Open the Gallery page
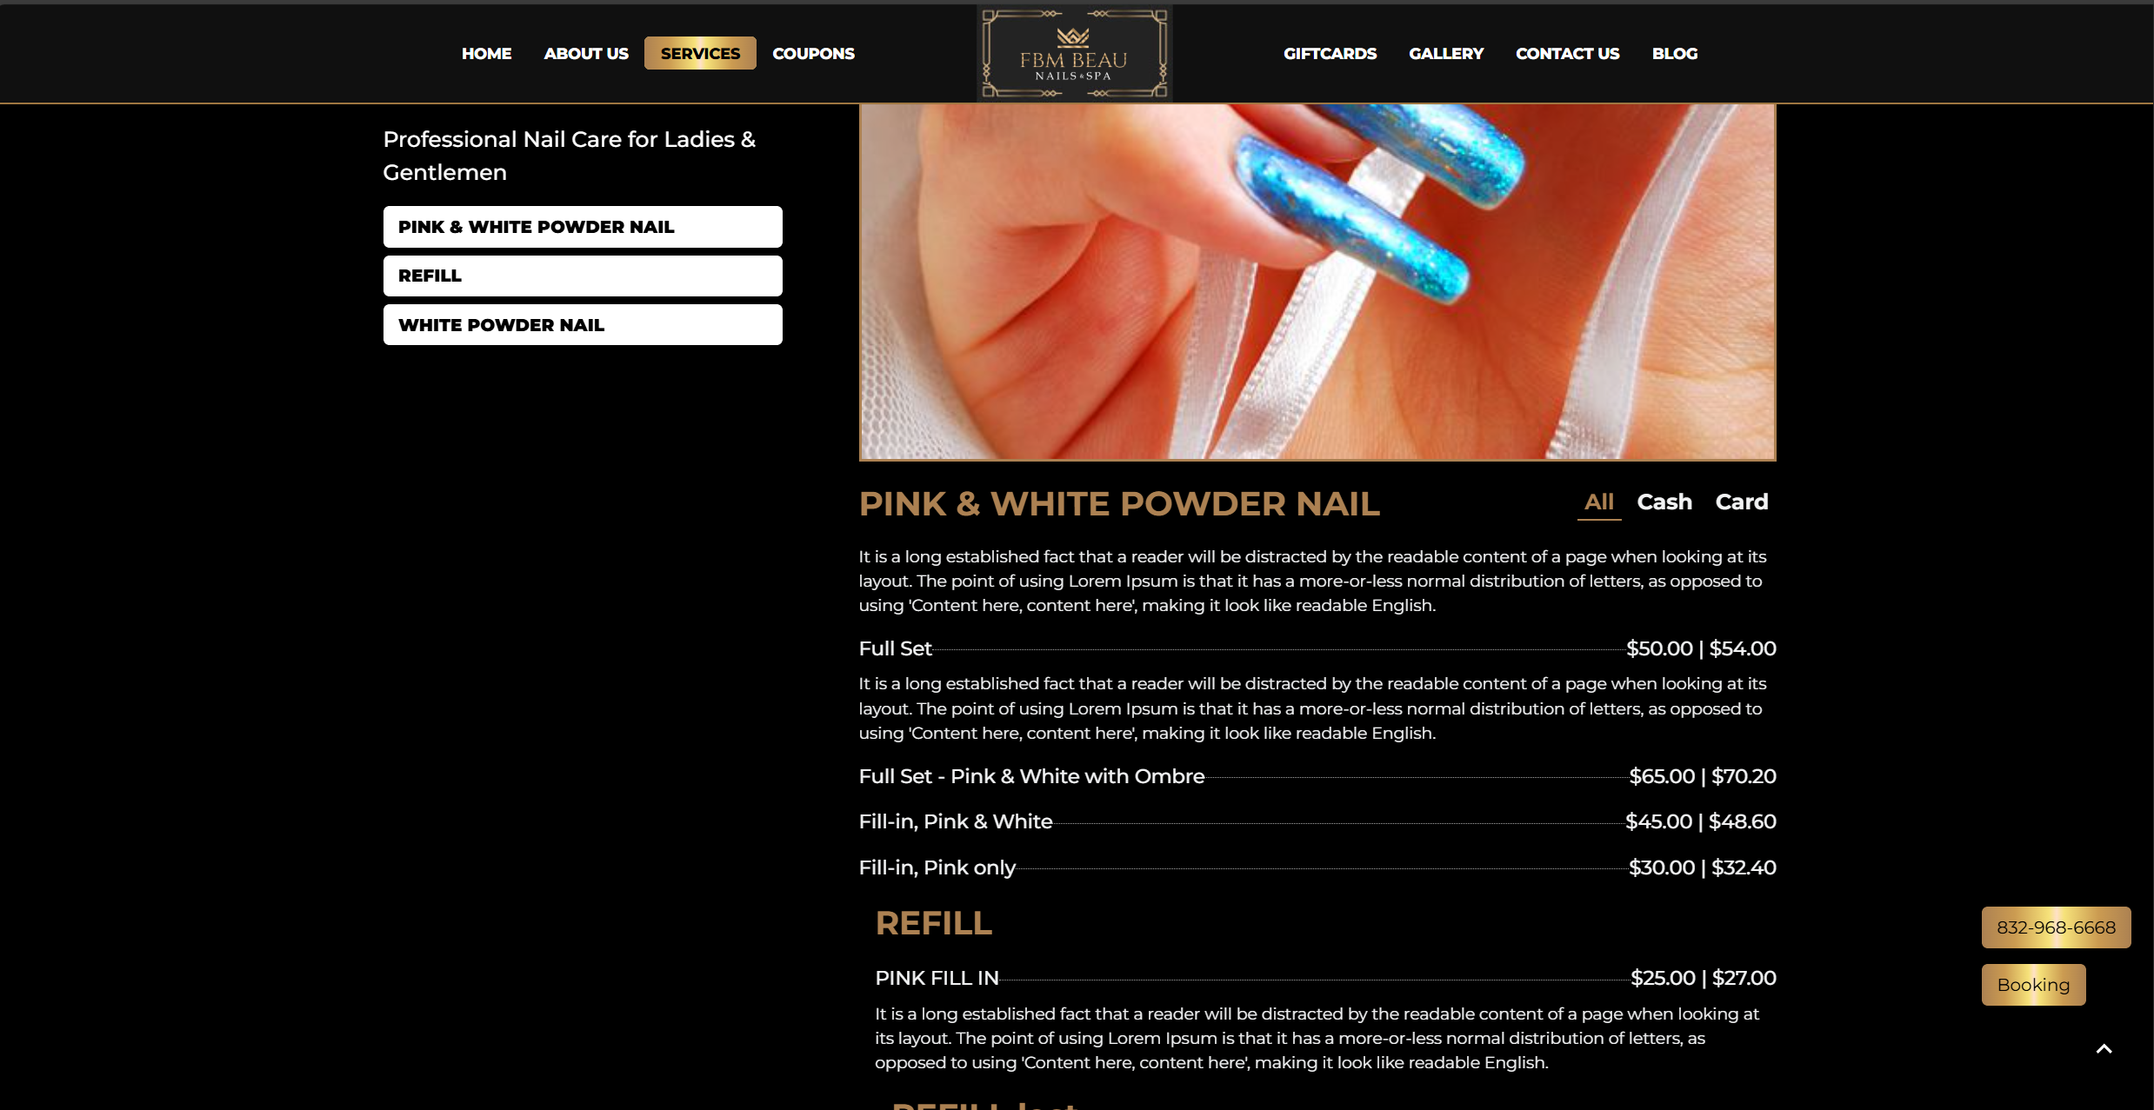Viewport: 2154px width, 1110px height. [1446, 53]
